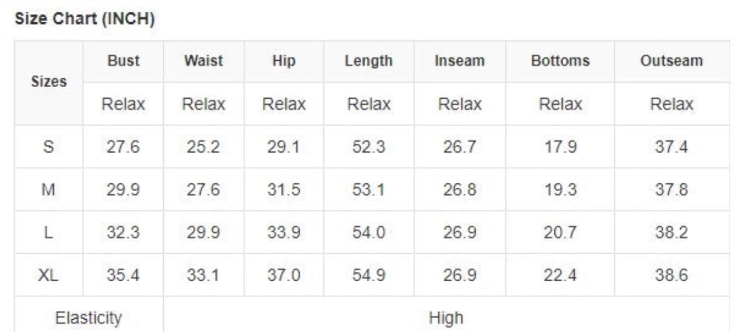Click the 52.3 length value for size S
The height and width of the screenshot is (332, 741).
369,147
